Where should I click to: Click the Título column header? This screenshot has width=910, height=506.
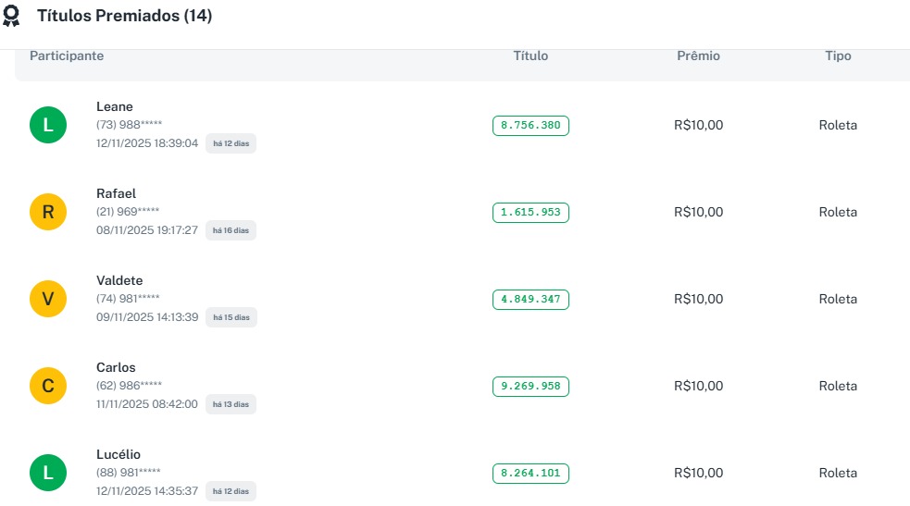pyautogui.click(x=530, y=56)
